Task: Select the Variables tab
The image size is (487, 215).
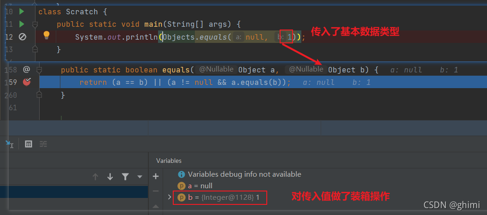Action: 169,161
